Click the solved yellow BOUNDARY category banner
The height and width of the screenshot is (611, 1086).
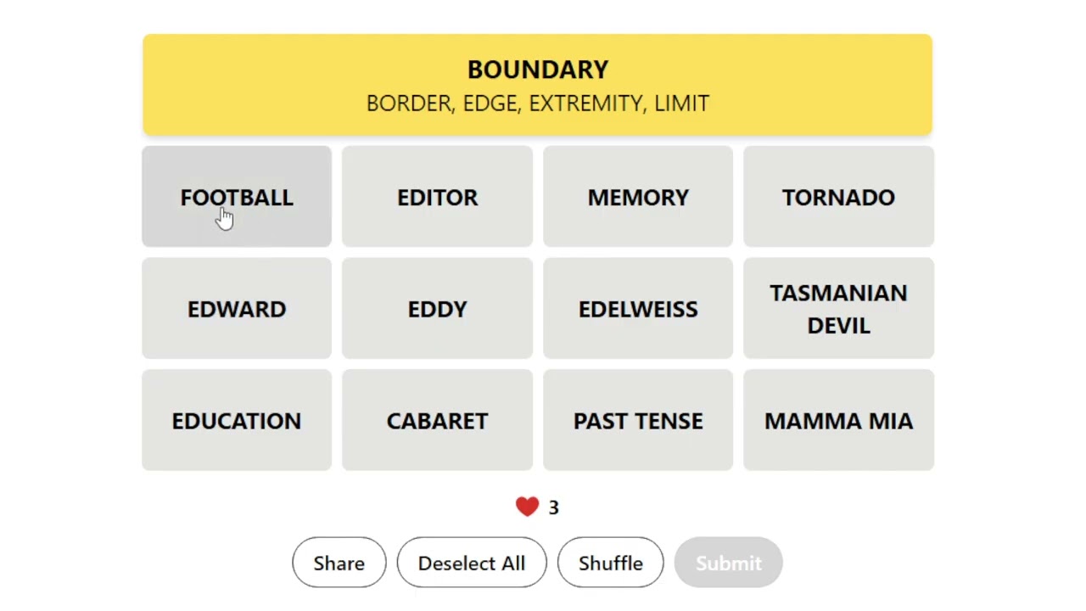click(x=537, y=70)
